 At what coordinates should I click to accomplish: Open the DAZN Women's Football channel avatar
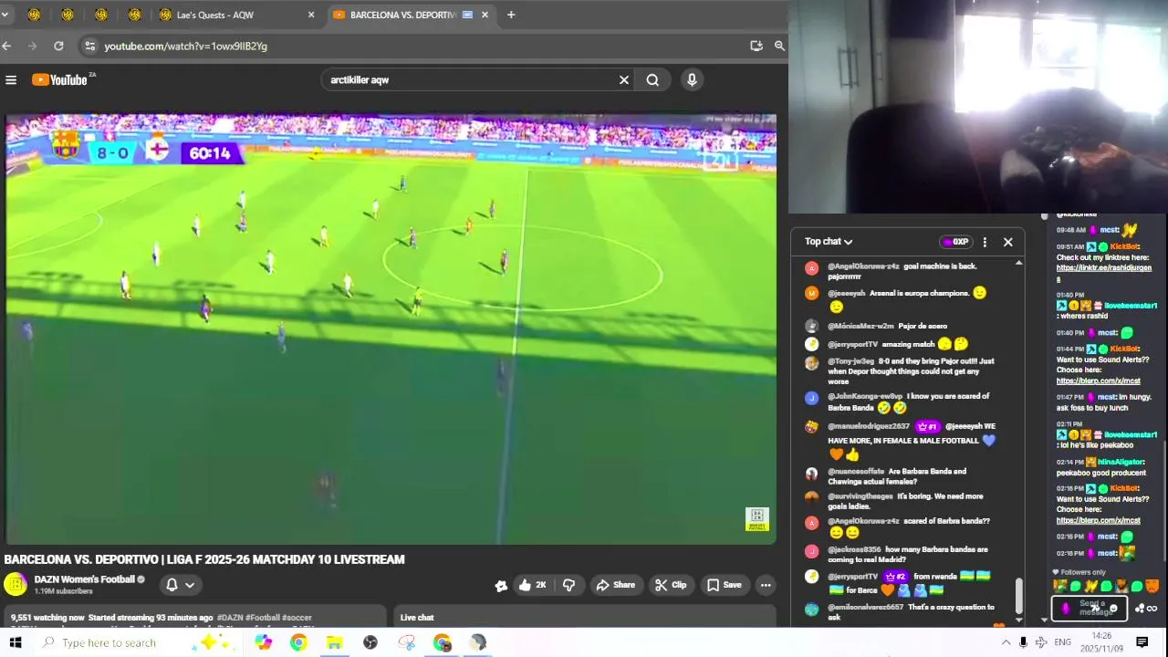tap(16, 585)
